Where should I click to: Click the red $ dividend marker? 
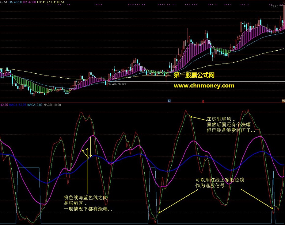[203, 101]
